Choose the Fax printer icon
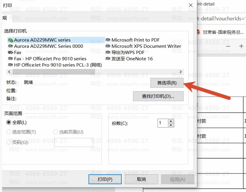 [10, 52]
